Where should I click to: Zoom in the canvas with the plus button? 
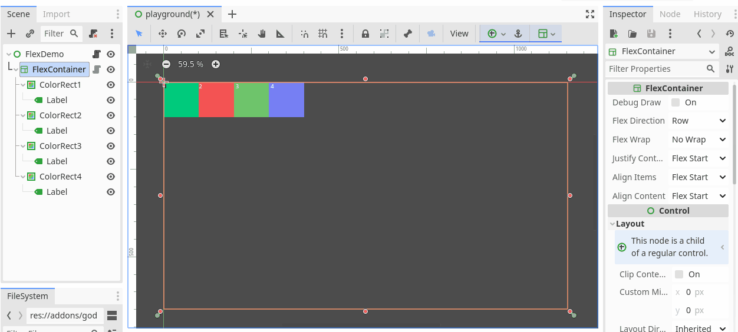tap(216, 64)
